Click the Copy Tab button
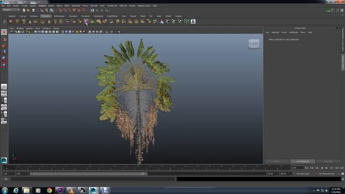 click(328, 162)
